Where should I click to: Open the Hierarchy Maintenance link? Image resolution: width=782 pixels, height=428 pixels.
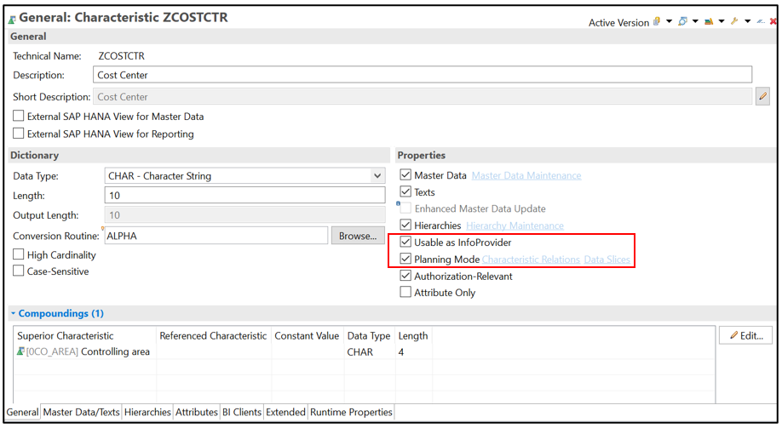(515, 225)
